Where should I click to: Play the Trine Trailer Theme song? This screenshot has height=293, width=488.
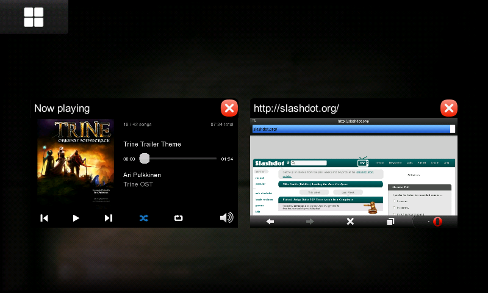coord(76,218)
